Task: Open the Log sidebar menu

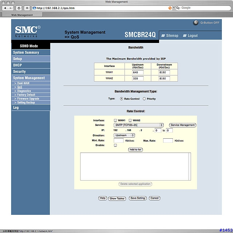Action: [x=31, y=108]
